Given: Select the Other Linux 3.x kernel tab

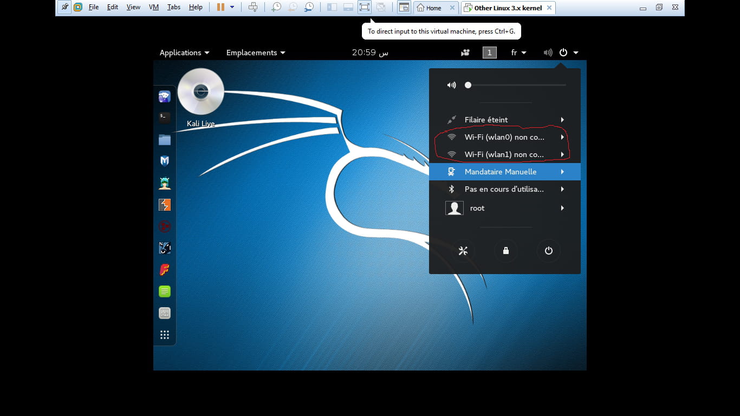Looking at the screenshot, I should [508, 8].
